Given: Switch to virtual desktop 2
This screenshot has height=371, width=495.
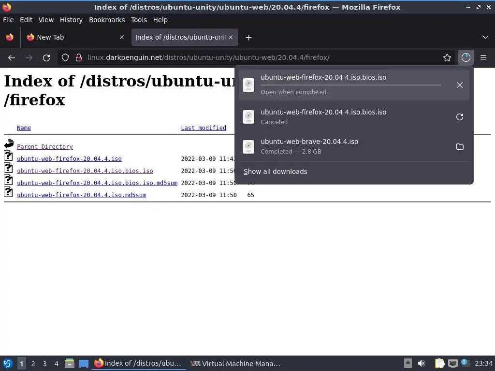Looking at the screenshot, I should pos(33,364).
